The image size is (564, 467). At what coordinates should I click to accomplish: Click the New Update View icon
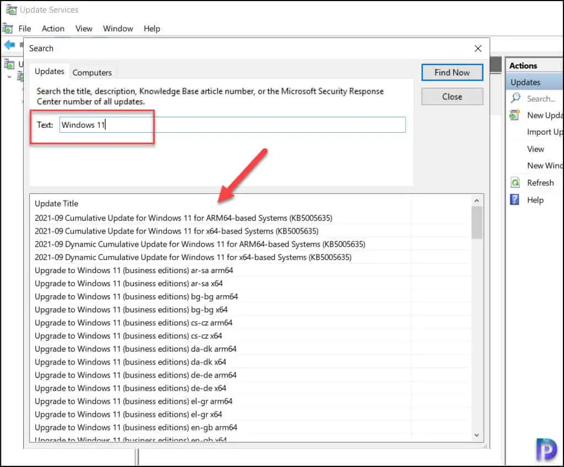(x=515, y=116)
